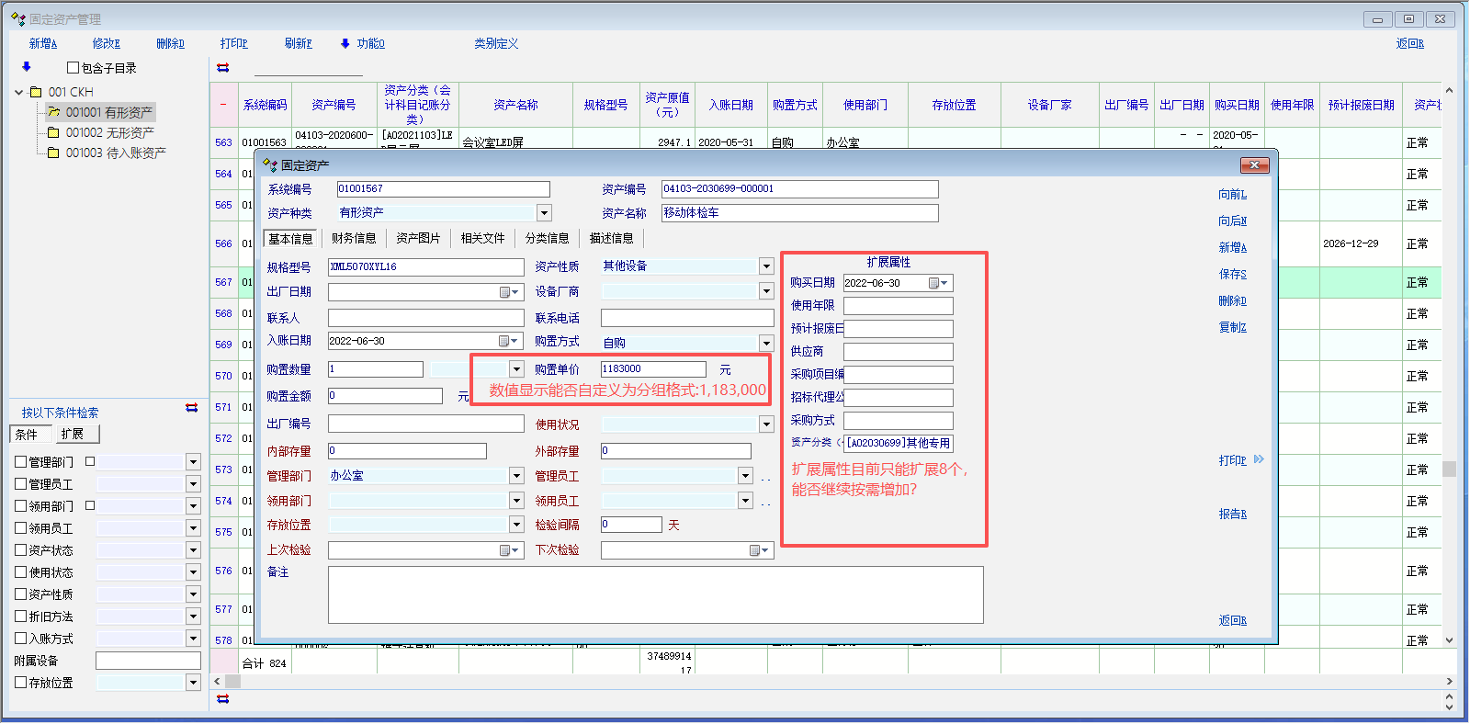The height and width of the screenshot is (724, 1470).
Task: Enable the 入账方式 filter checkbox
Action: [x=21, y=639]
